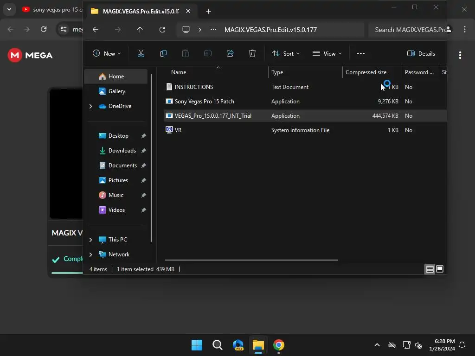Open Music in navigation pane
The width and height of the screenshot is (475, 356).
(116, 195)
